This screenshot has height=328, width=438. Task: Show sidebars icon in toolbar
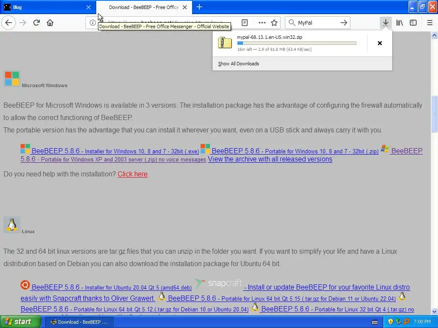413,23
